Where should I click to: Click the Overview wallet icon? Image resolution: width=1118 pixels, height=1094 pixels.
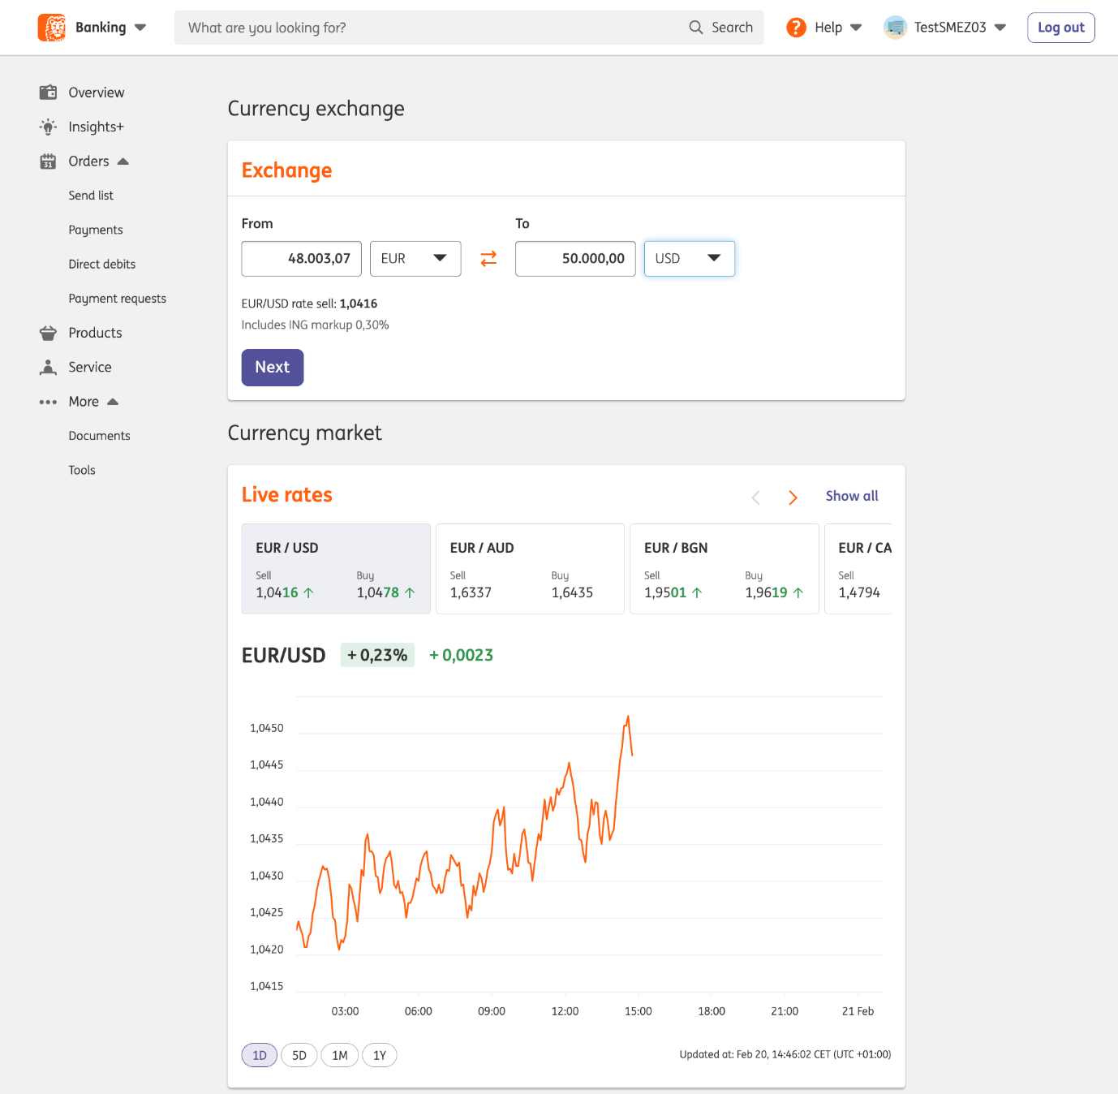pos(49,93)
